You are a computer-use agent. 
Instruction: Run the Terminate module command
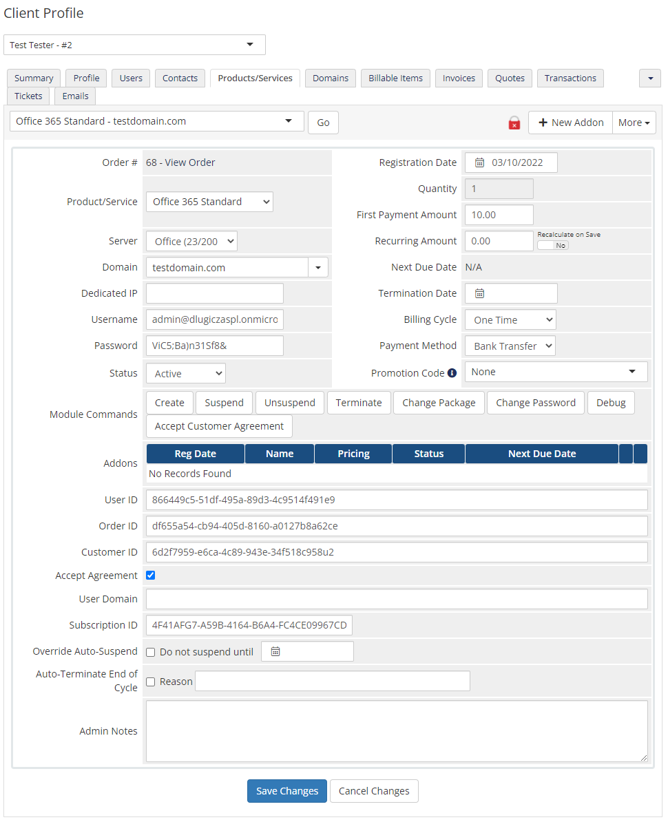click(x=359, y=403)
